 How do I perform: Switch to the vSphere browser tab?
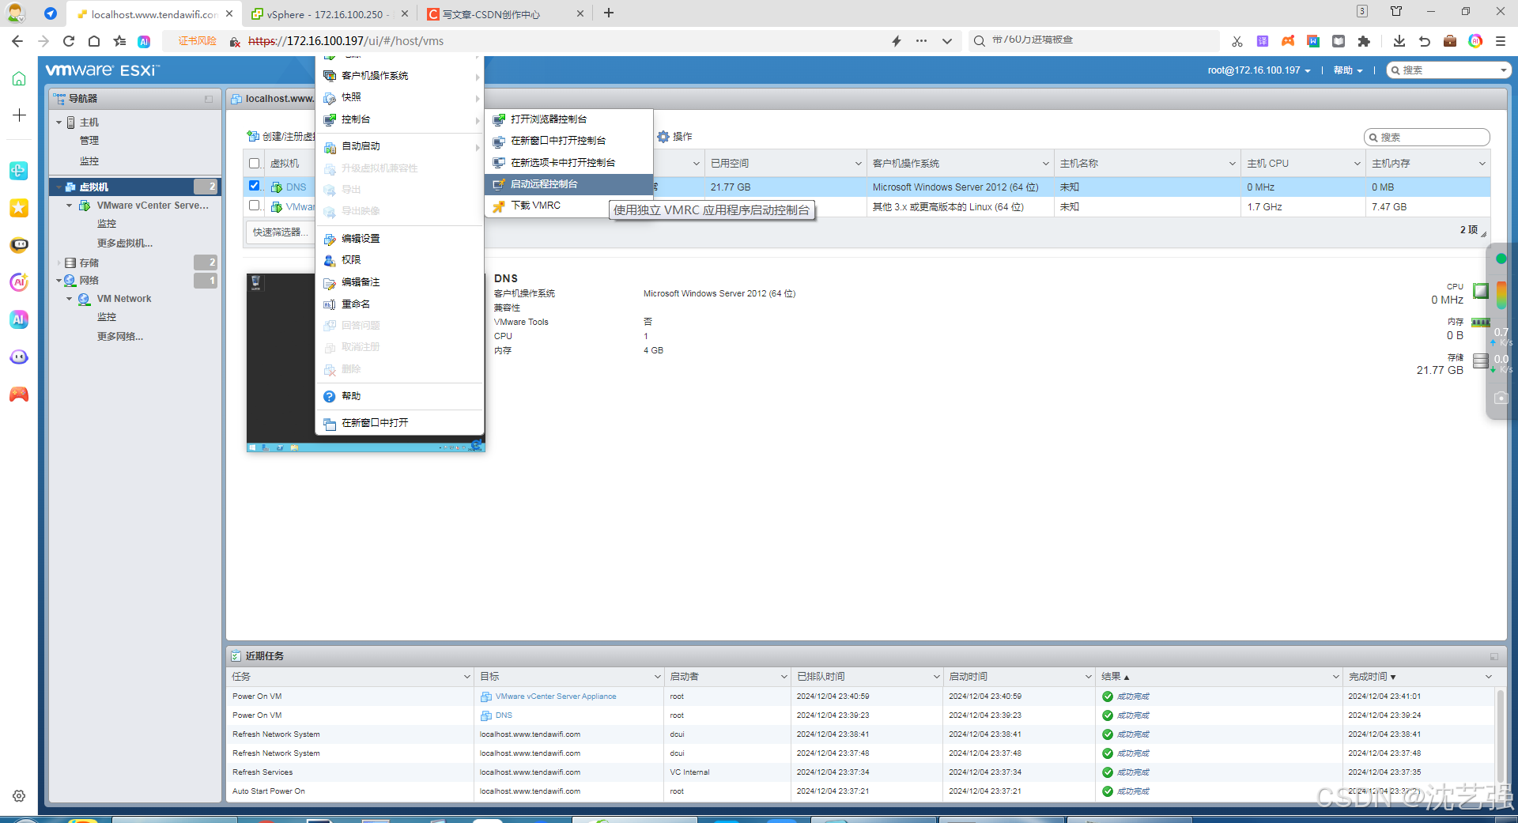(x=329, y=14)
